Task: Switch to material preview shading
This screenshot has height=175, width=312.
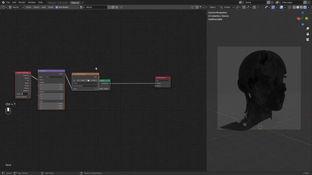Action: coord(301,7)
